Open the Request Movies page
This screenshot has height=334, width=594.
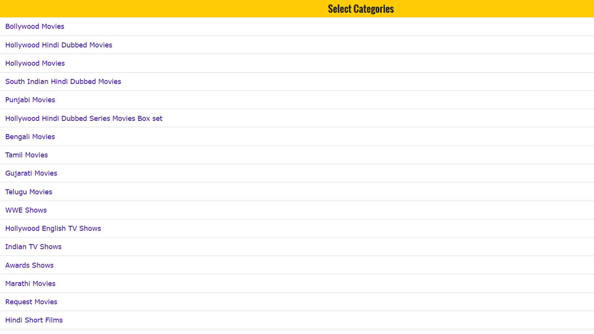click(x=31, y=302)
